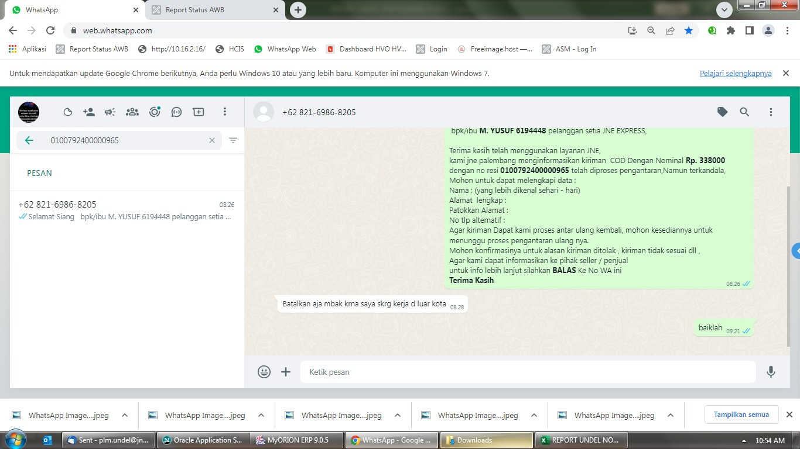Screen dimensions: 800x449
Task: Open the chat header three-dot menu
Action: (771, 112)
